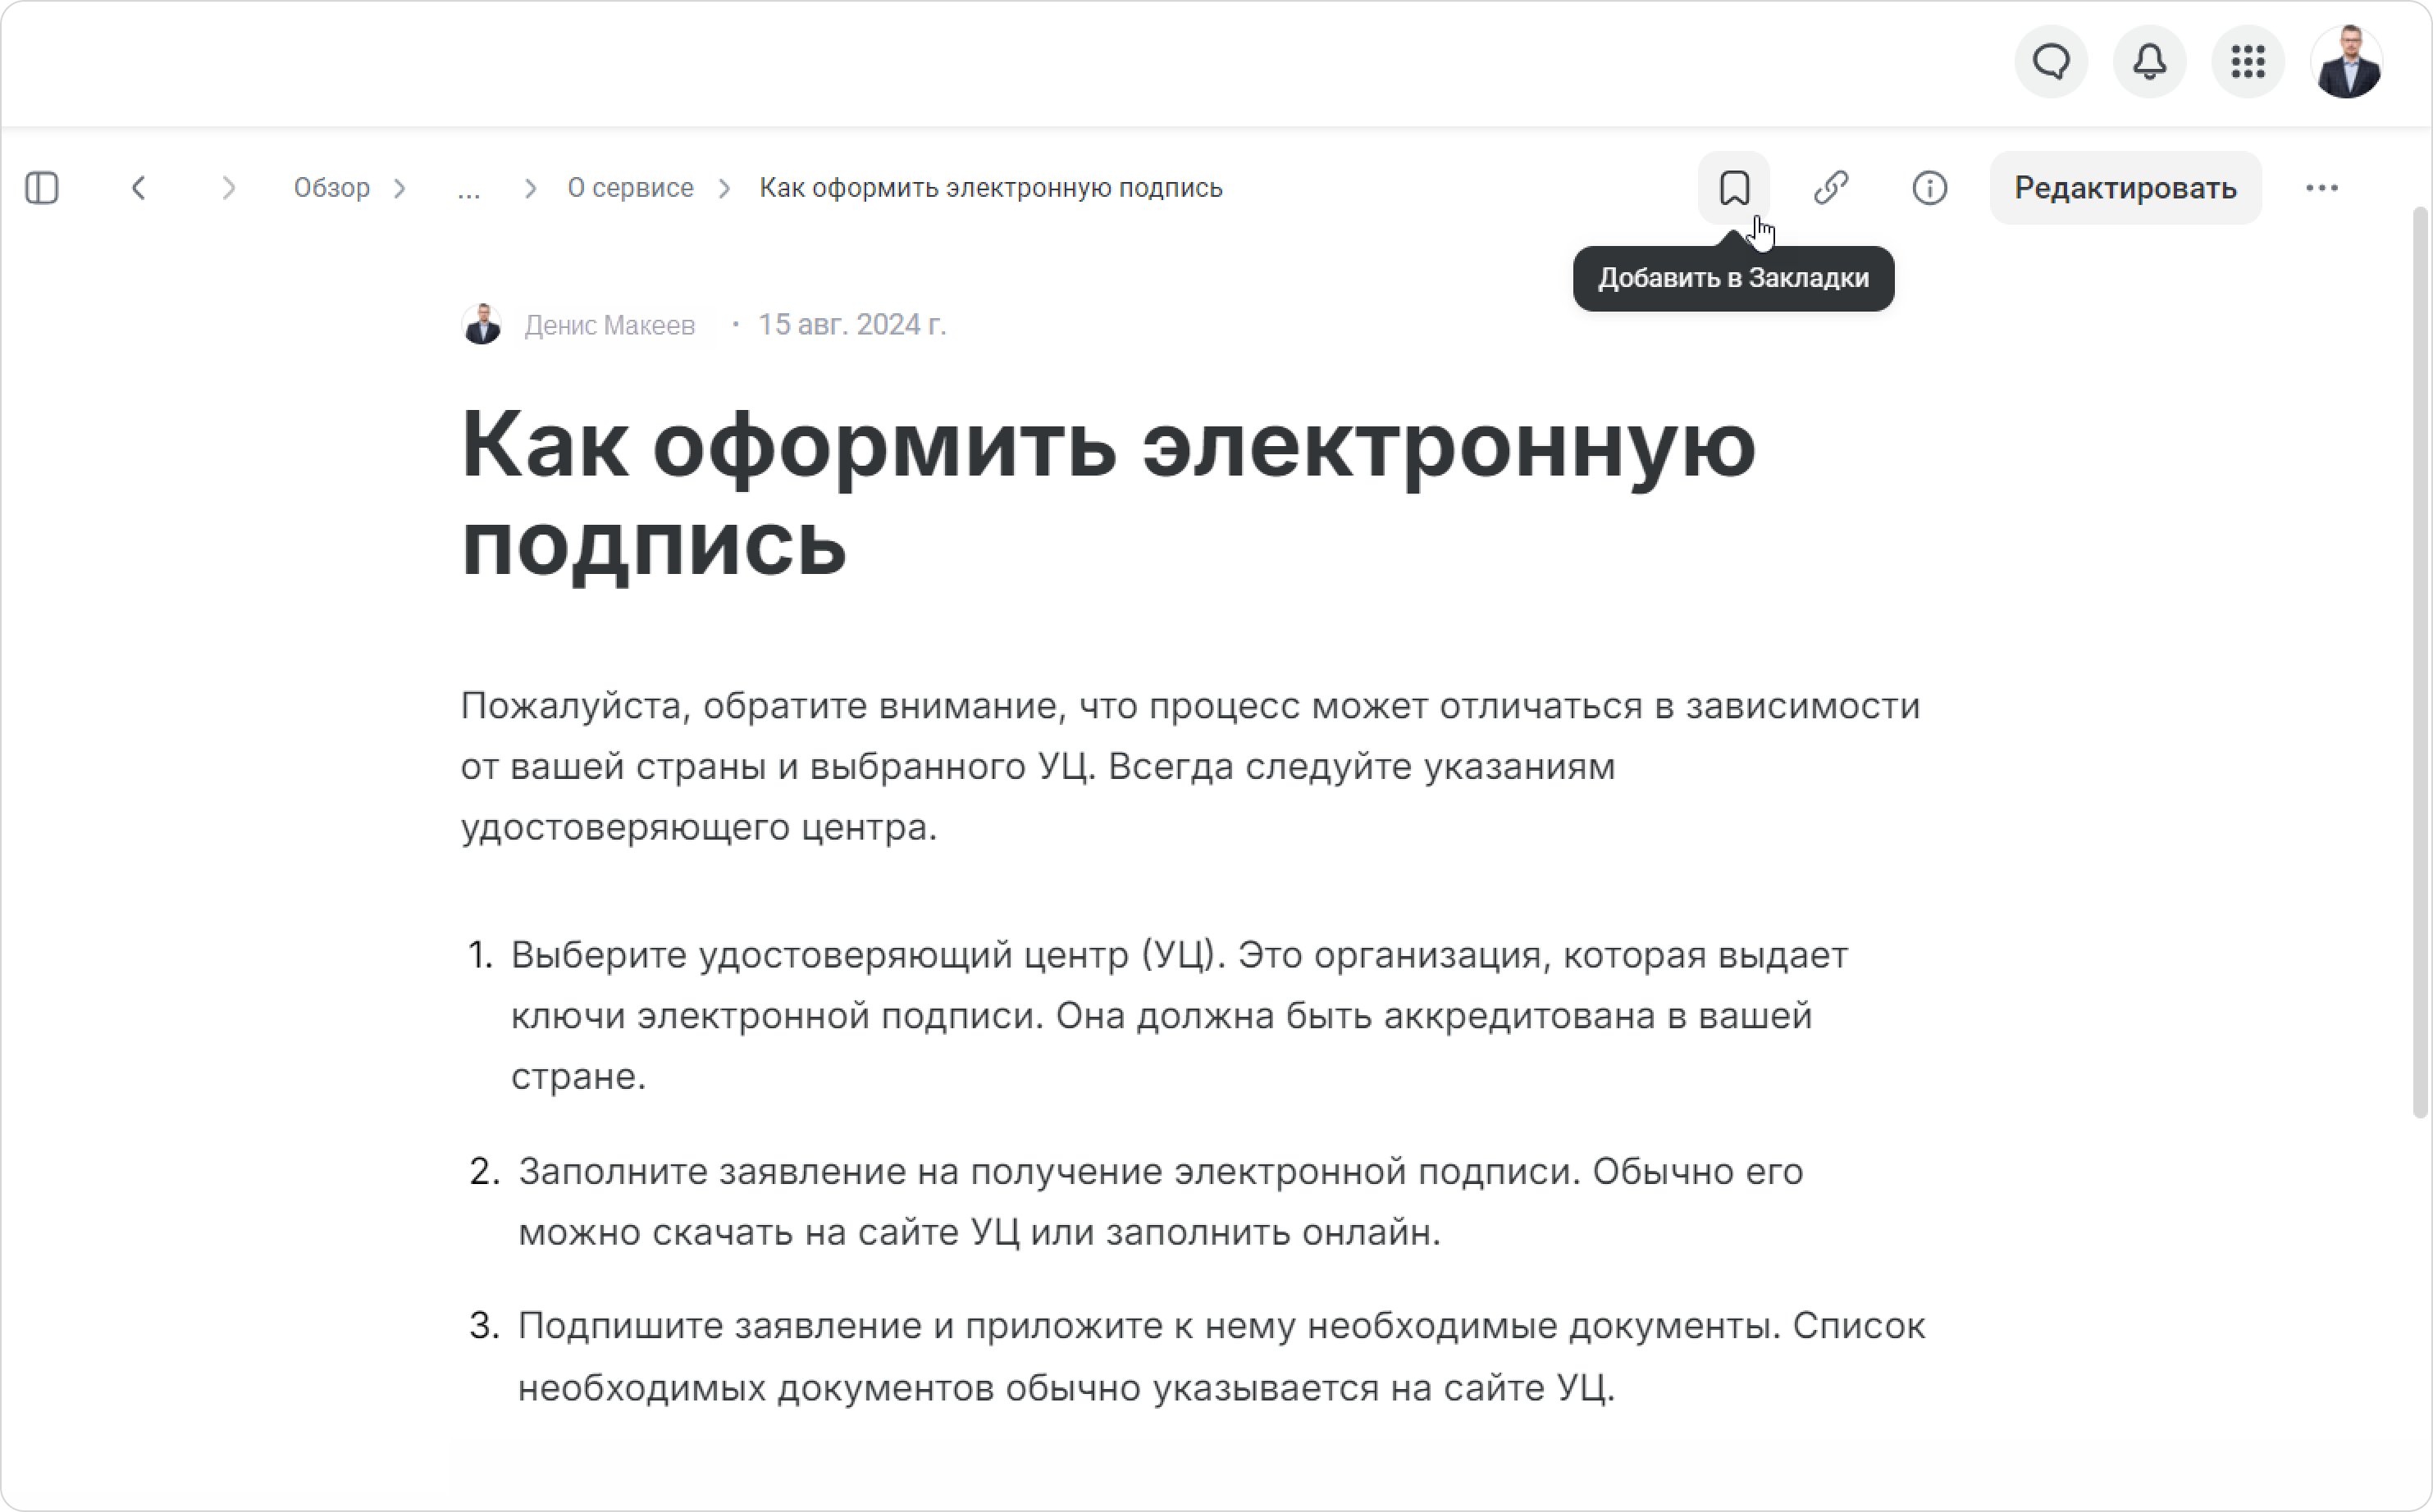Click the vertical scrollbar thumb
Screen dimensions: 2433x1512
(2421, 660)
